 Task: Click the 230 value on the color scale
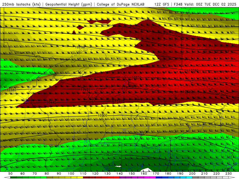click(229, 174)
